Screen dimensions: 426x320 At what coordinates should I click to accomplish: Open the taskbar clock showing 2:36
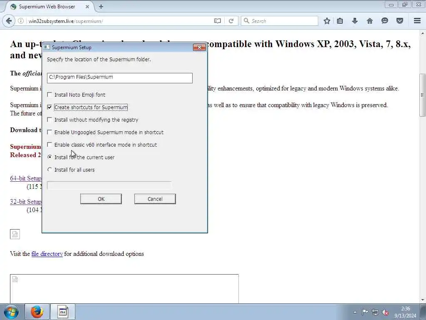coord(406,309)
